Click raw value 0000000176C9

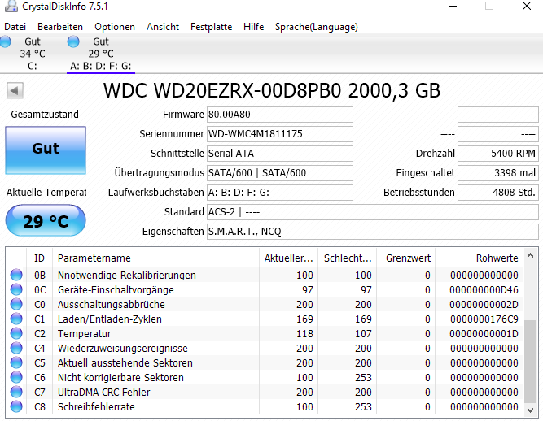[x=484, y=319]
